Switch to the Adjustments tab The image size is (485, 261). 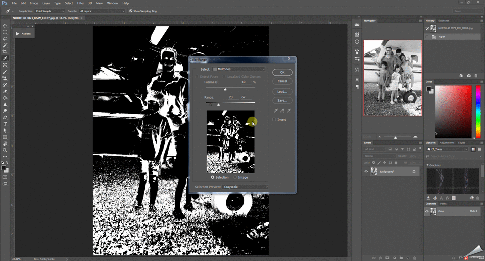pyautogui.click(x=447, y=143)
